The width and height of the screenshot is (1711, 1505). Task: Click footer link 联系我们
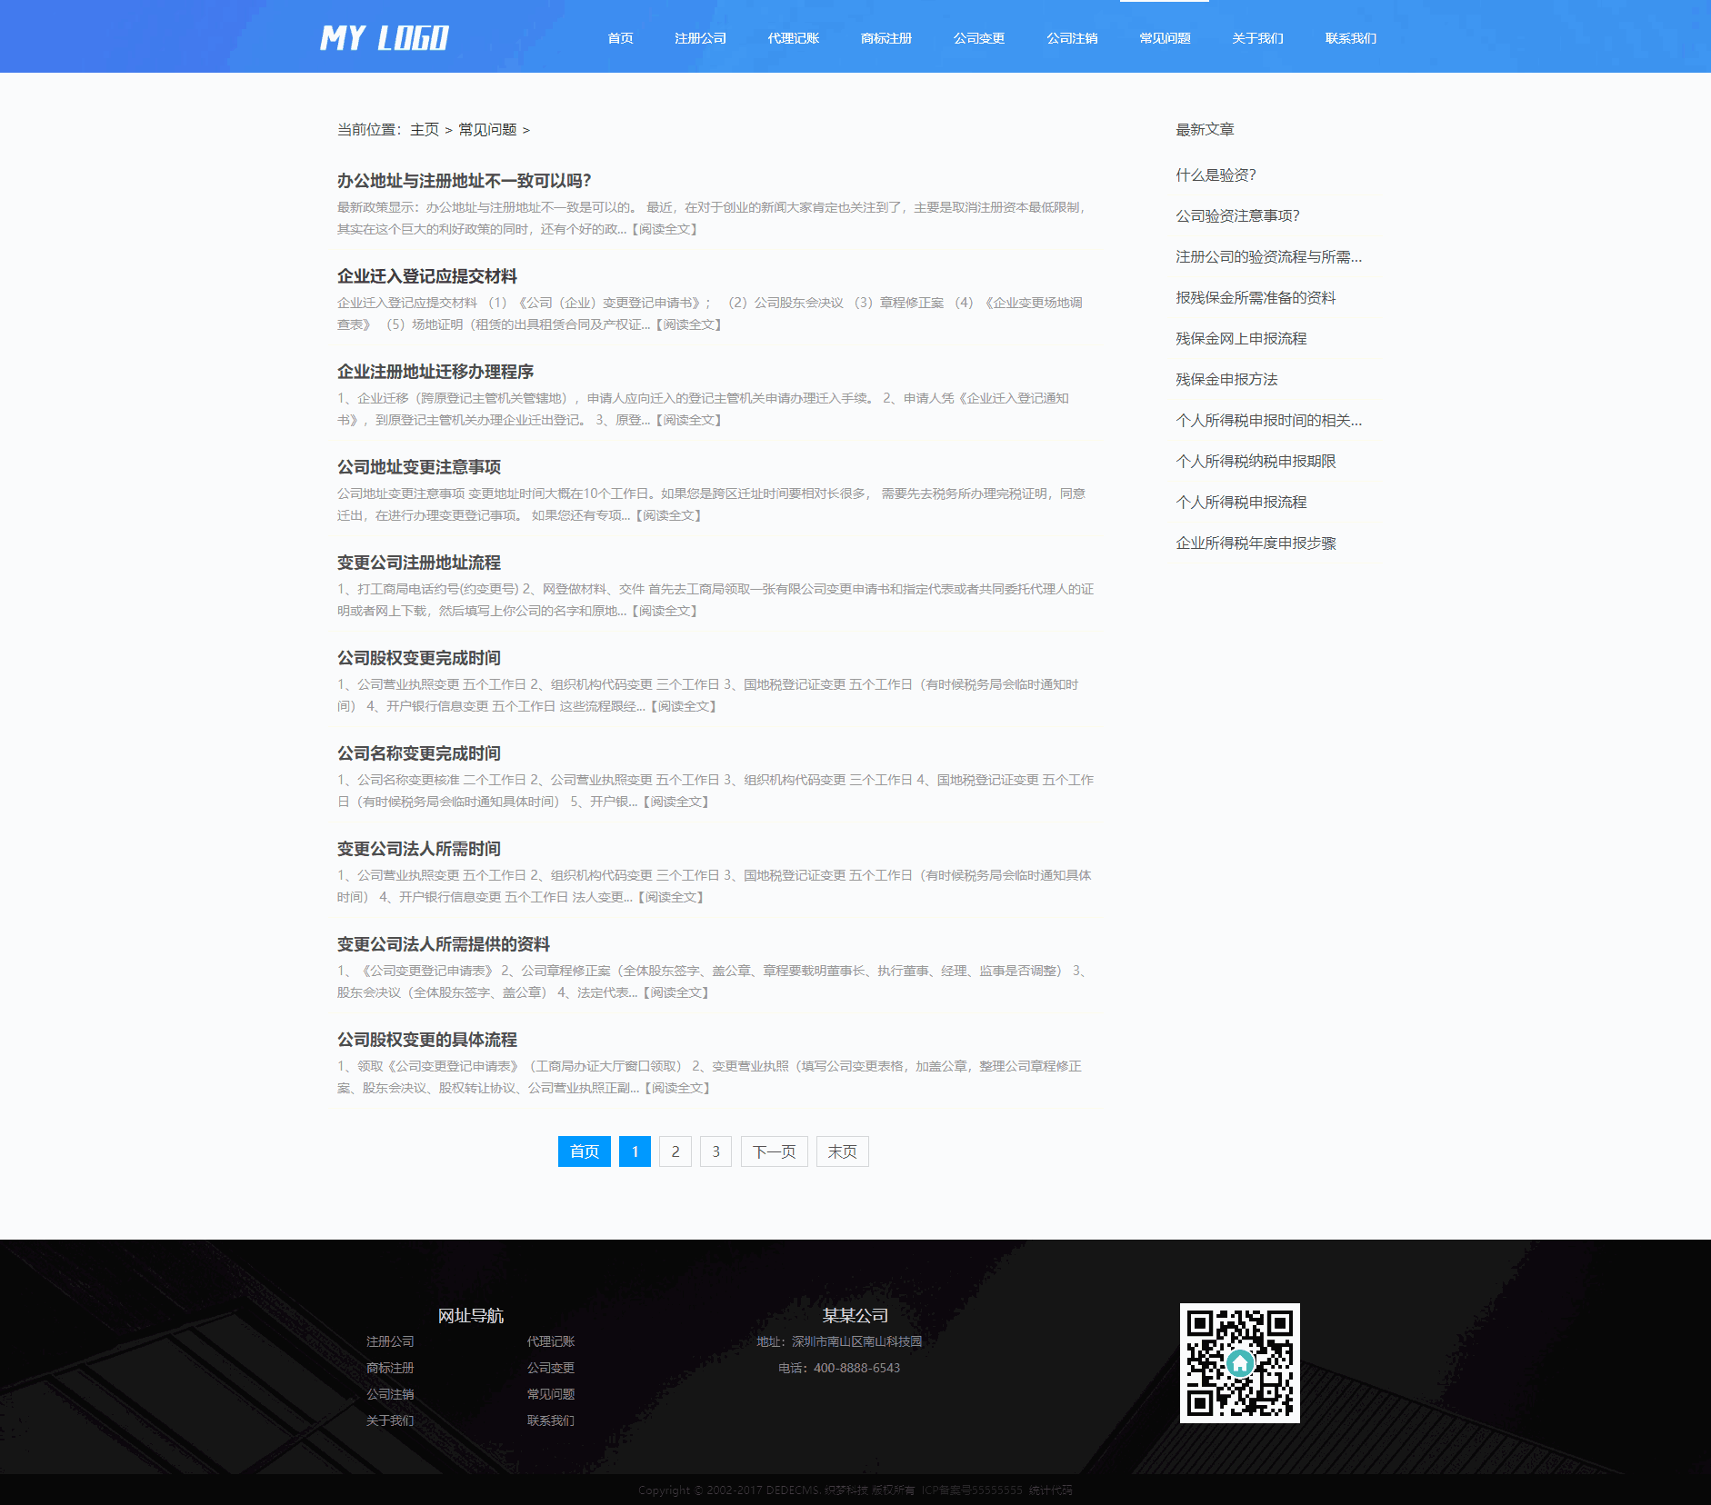pos(551,1420)
